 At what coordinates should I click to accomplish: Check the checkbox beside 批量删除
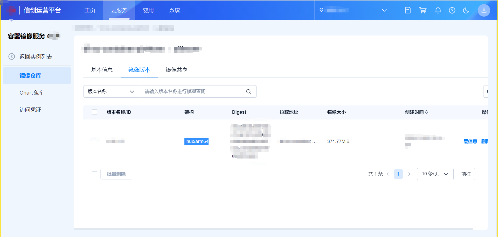(95, 174)
